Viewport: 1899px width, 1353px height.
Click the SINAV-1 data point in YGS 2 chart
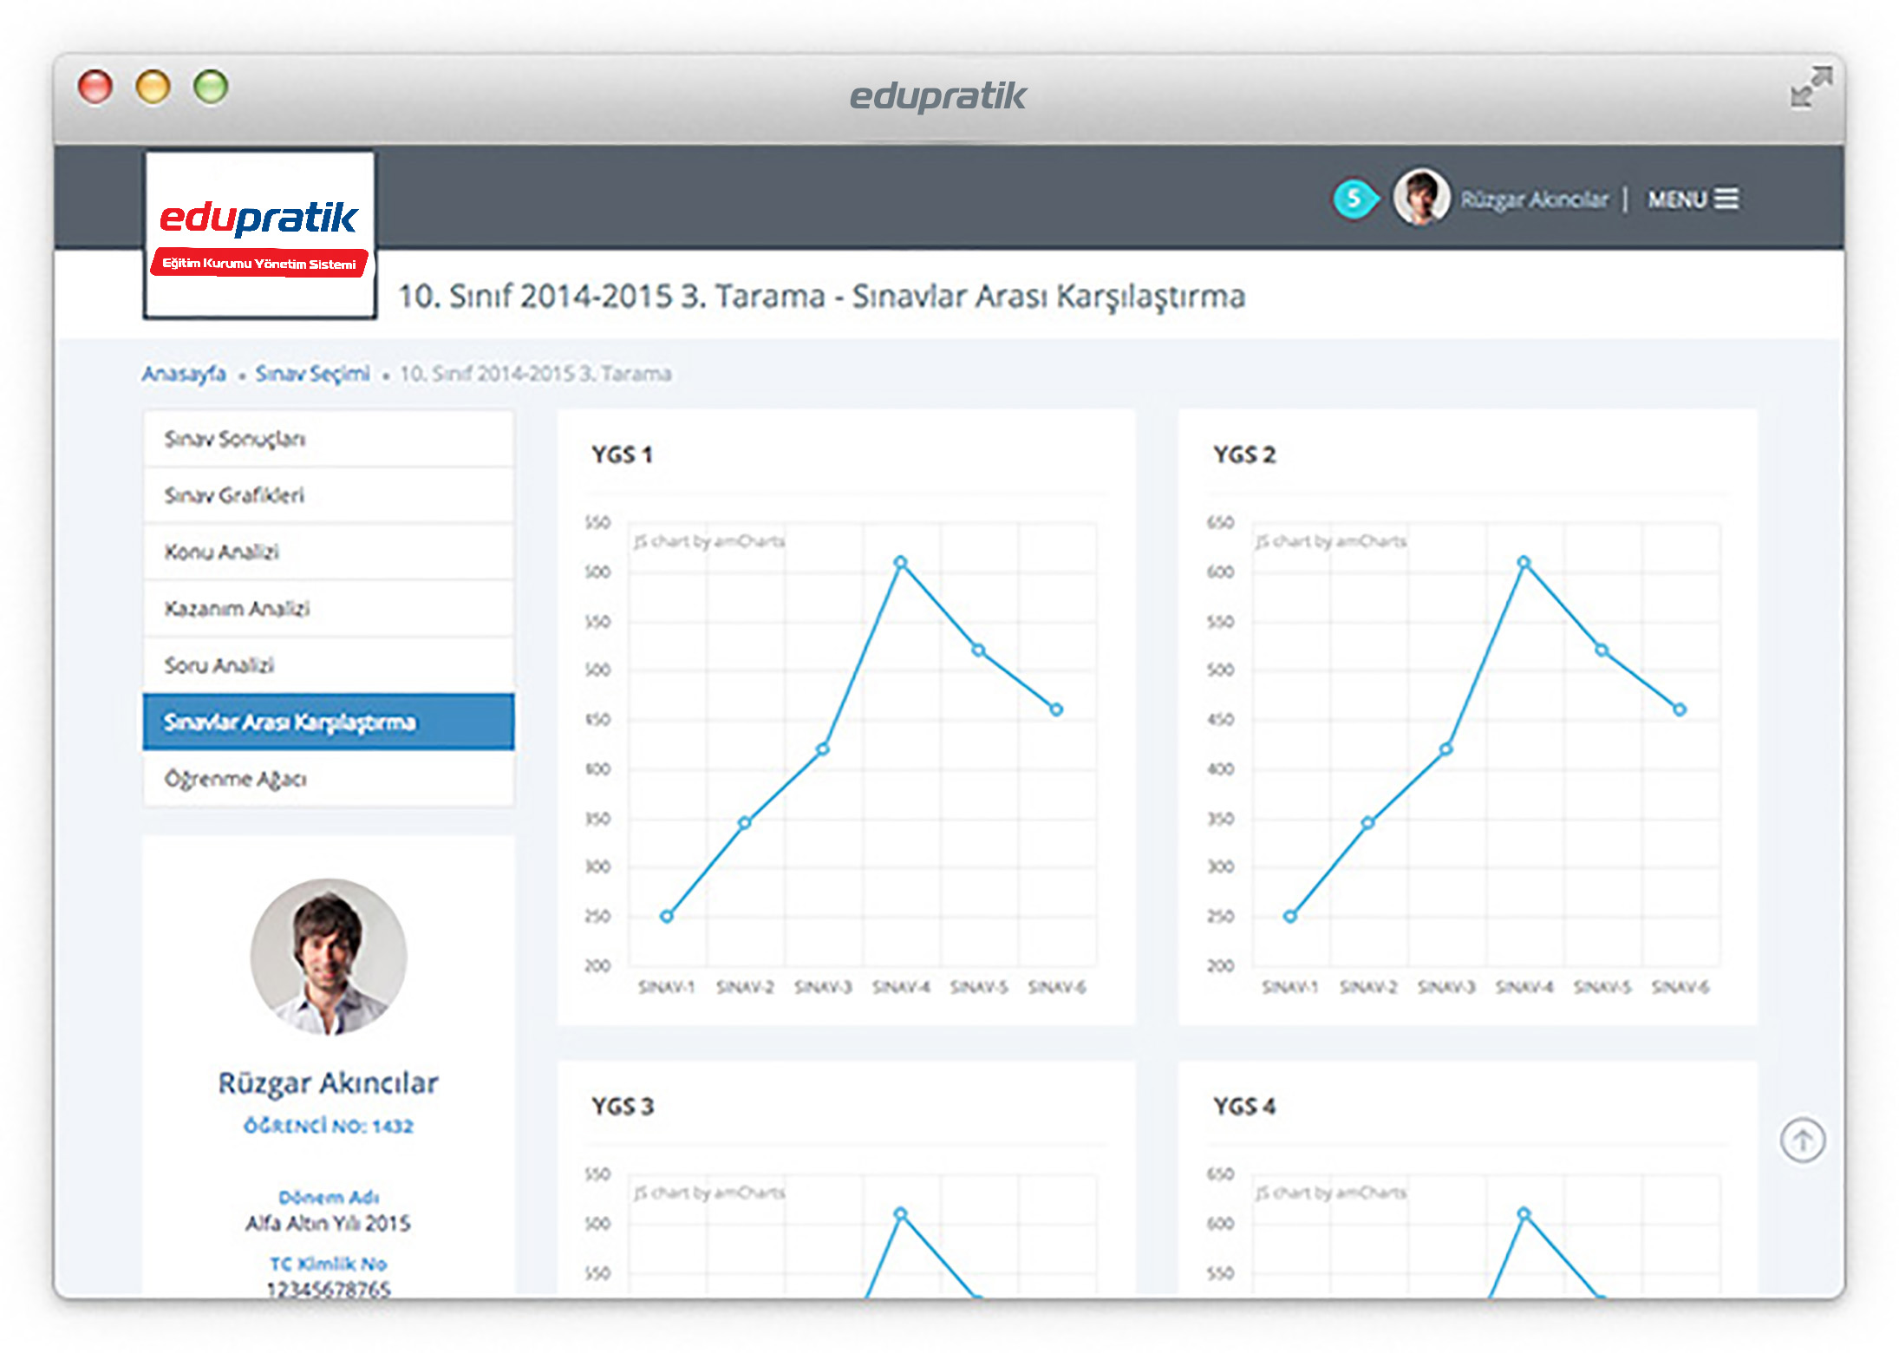[1290, 916]
